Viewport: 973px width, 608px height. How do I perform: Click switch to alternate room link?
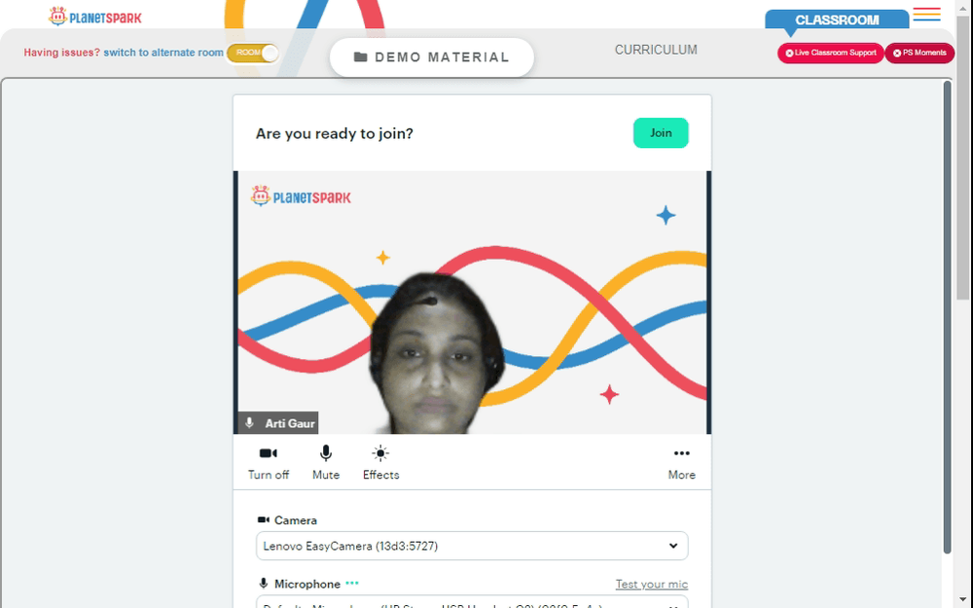(163, 53)
